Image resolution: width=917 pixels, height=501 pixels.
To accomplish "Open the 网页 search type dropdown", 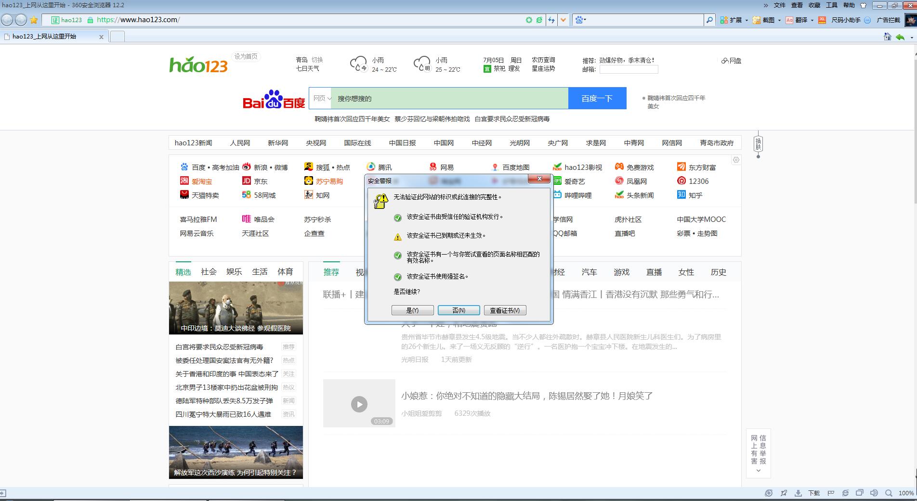I will click(321, 98).
